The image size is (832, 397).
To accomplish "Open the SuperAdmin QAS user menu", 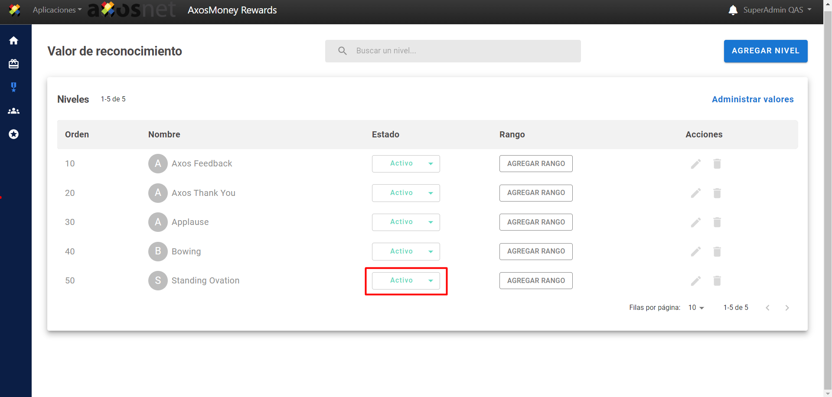I will pyautogui.click(x=777, y=10).
